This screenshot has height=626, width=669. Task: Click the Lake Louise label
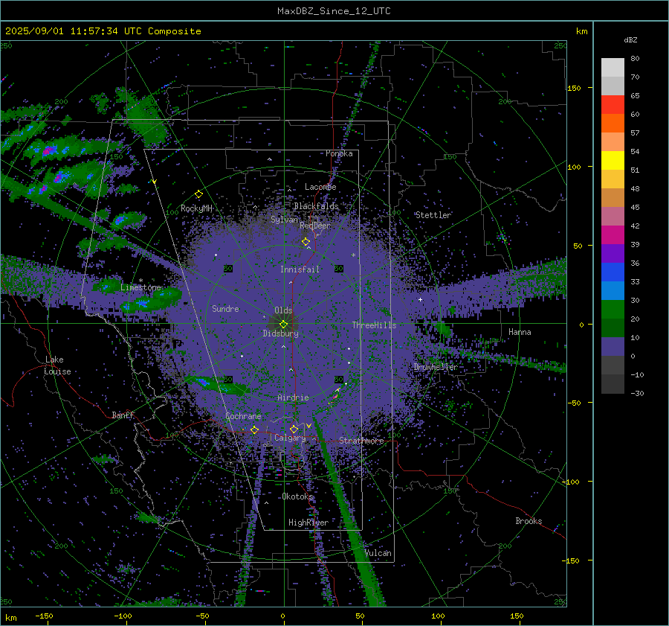tap(57, 365)
